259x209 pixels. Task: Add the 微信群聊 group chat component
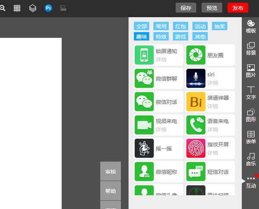[158, 78]
